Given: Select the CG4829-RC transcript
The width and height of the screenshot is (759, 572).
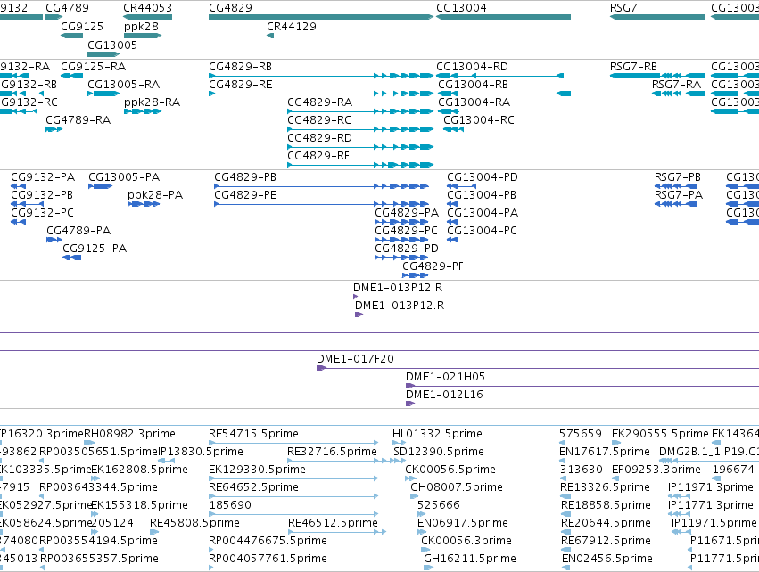Looking at the screenshot, I should (x=360, y=129).
